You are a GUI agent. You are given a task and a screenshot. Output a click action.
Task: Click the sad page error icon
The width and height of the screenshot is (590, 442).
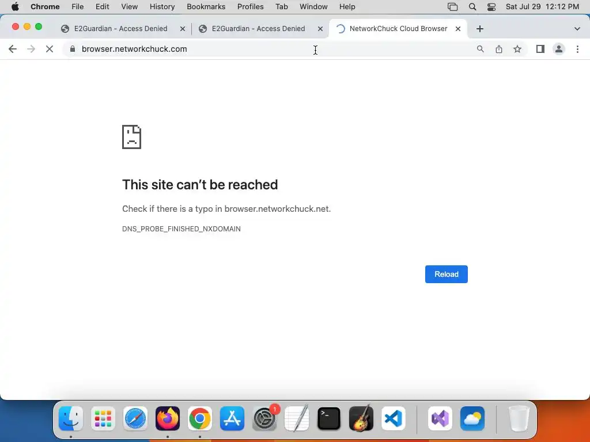[132, 137]
